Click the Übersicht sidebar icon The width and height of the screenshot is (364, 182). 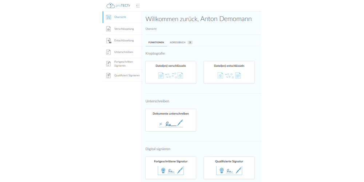(x=108, y=17)
